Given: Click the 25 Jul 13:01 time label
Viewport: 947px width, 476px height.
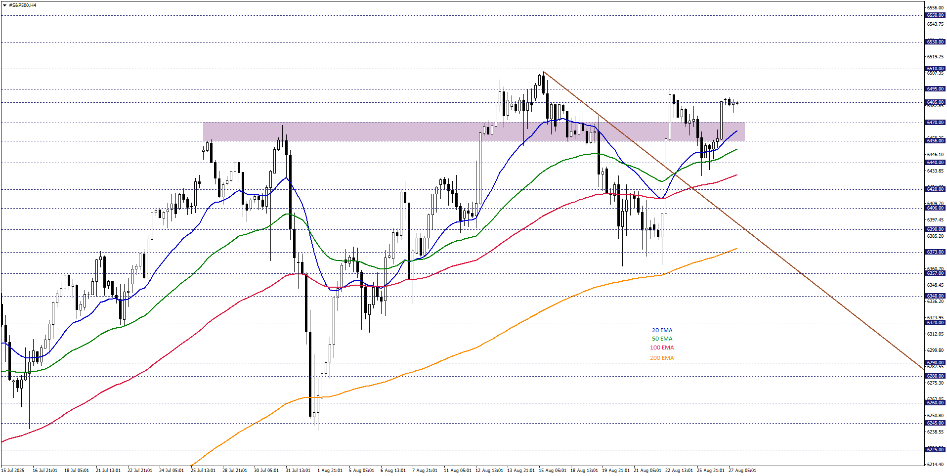Looking at the screenshot, I should coord(203,471).
